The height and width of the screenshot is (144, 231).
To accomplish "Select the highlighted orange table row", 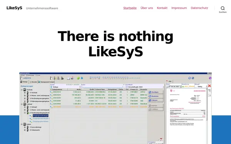I will pyautogui.click(x=99, y=107).
